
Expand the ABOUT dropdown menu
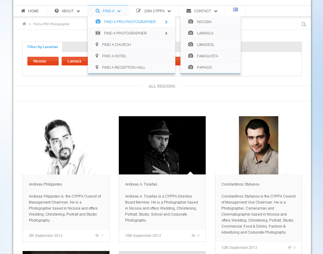(x=67, y=11)
